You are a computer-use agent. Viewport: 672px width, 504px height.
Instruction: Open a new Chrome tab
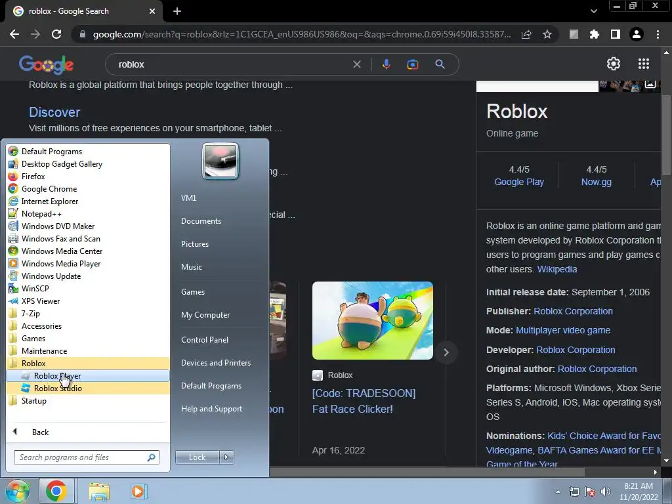[177, 11]
